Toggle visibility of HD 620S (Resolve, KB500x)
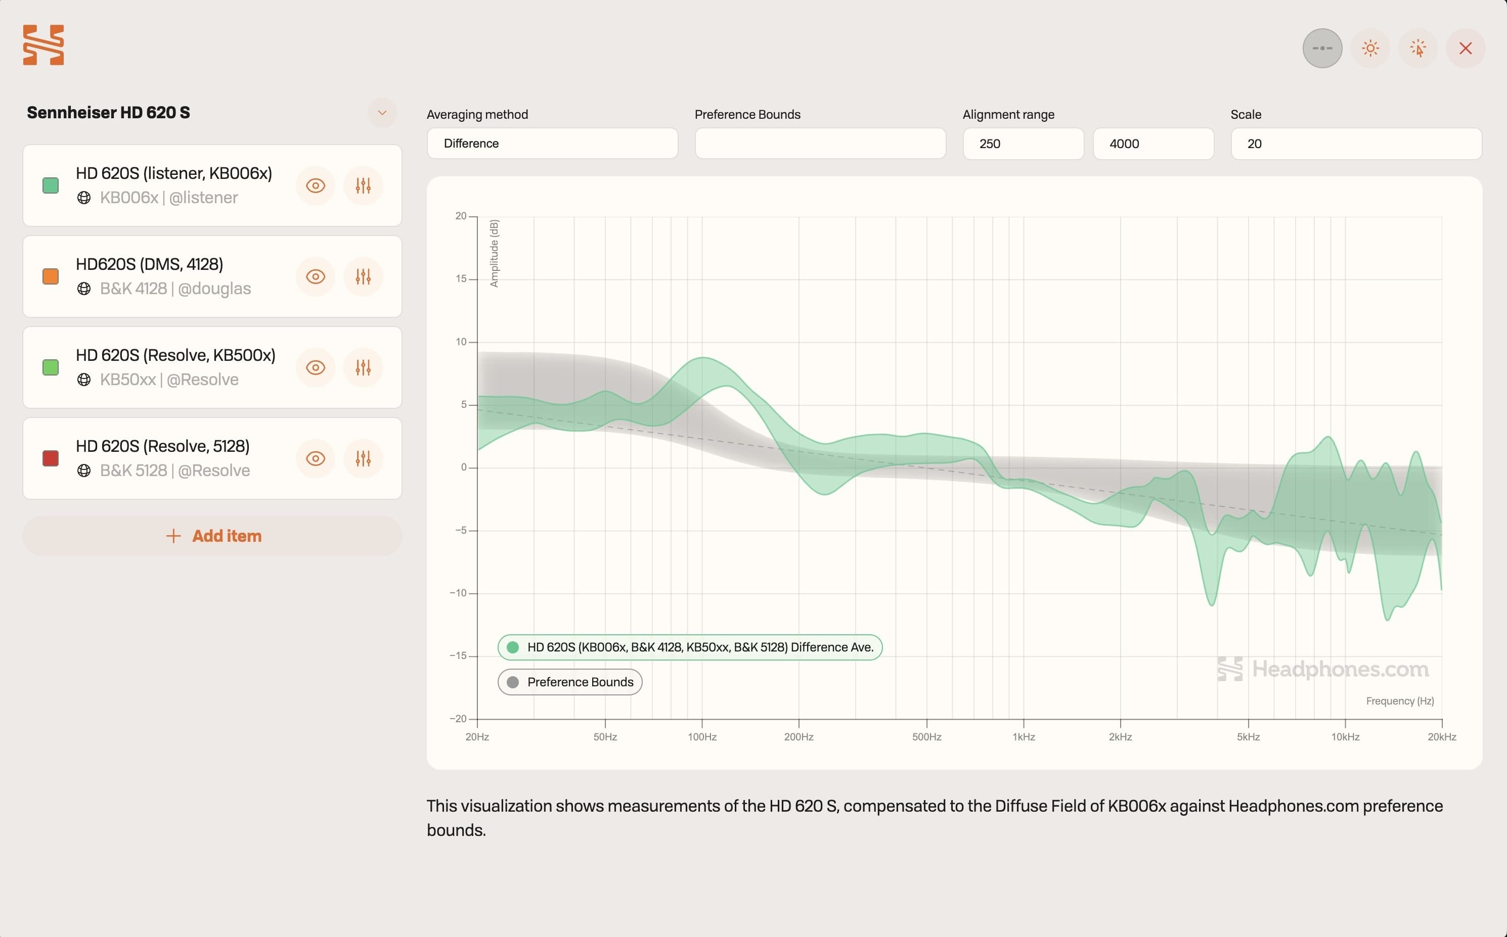This screenshot has width=1507, height=937. click(316, 367)
